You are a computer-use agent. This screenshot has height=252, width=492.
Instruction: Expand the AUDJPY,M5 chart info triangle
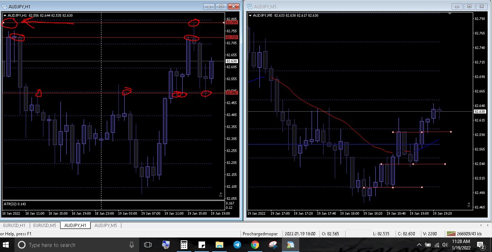250,15
